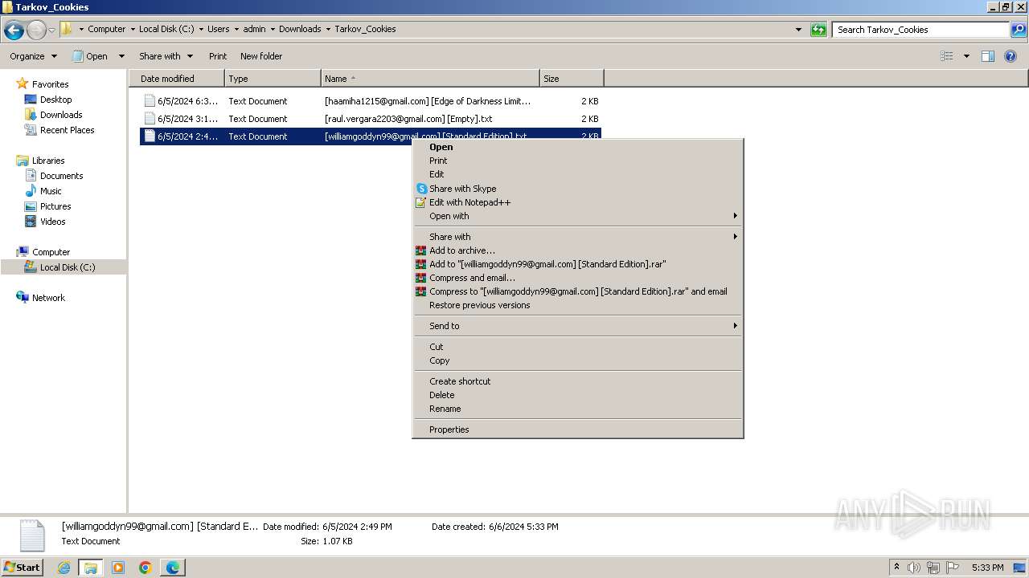Choose Delete in context menu
Viewport: 1029px width, 578px height.
pos(577,395)
